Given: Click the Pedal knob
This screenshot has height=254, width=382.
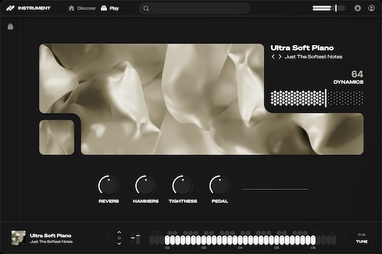Looking at the screenshot, I should pyautogui.click(x=220, y=185).
